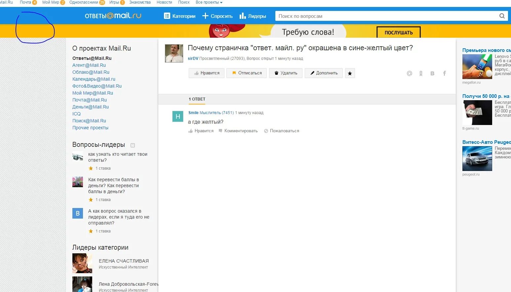Open Облако@Mail.Ru project link
This screenshot has height=292, width=511.
tap(91, 72)
